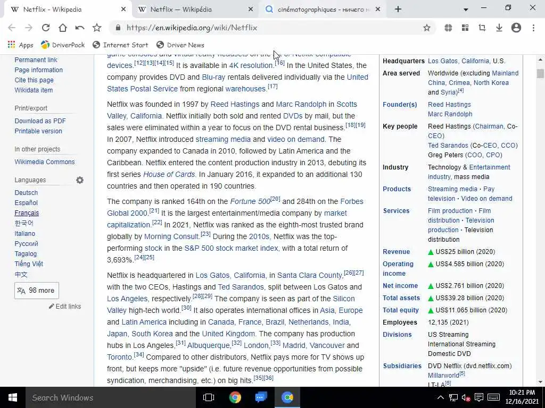
Task: Click the Ted Sarandos infobox link
Action: [448, 146]
